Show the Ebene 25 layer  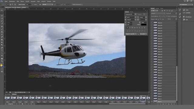coord(152,38)
